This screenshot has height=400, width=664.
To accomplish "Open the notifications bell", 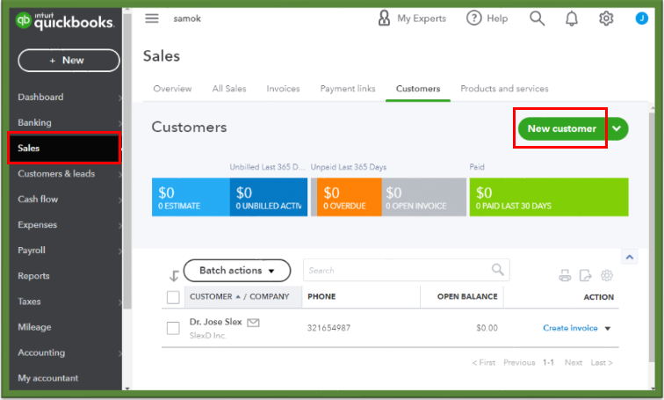I will [x=572, y=18].
